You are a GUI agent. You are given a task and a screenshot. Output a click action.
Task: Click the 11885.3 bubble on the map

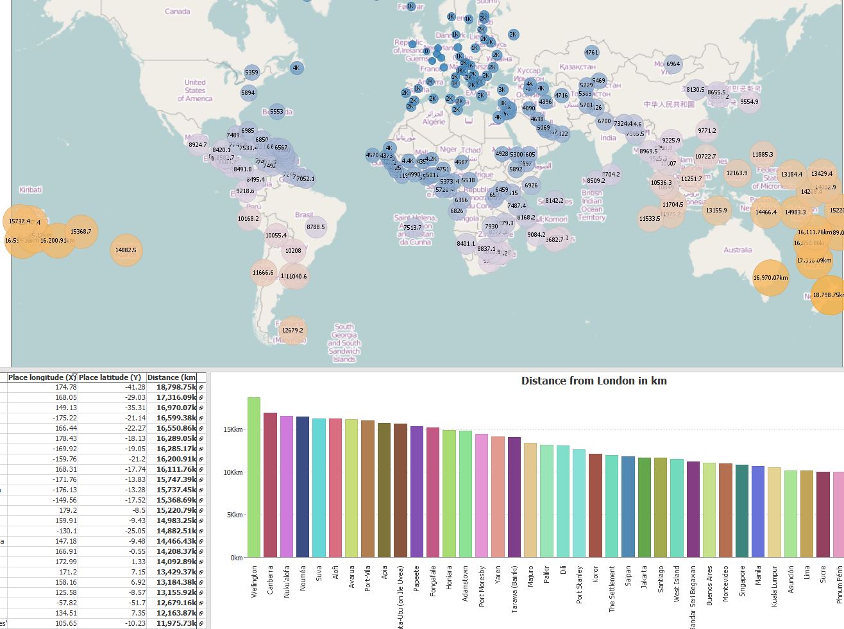pos(763,155)
